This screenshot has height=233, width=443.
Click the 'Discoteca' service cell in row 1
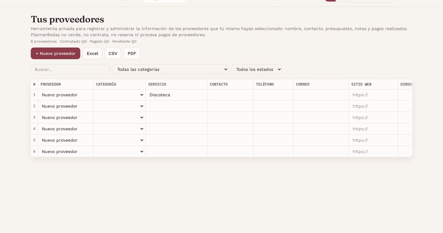click(x=176, y=95)
